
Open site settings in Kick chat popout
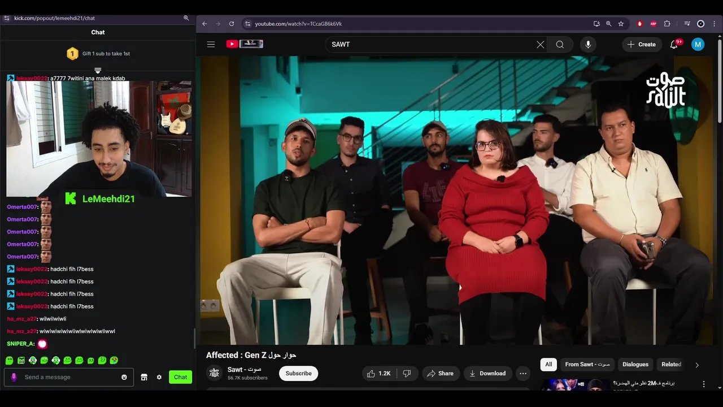tap(6, 18)
